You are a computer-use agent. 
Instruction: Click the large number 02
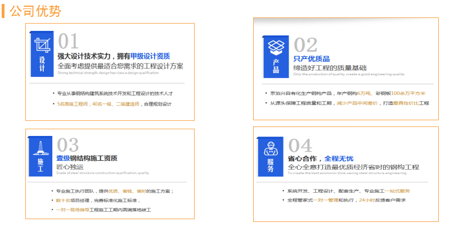coord(305,44)
